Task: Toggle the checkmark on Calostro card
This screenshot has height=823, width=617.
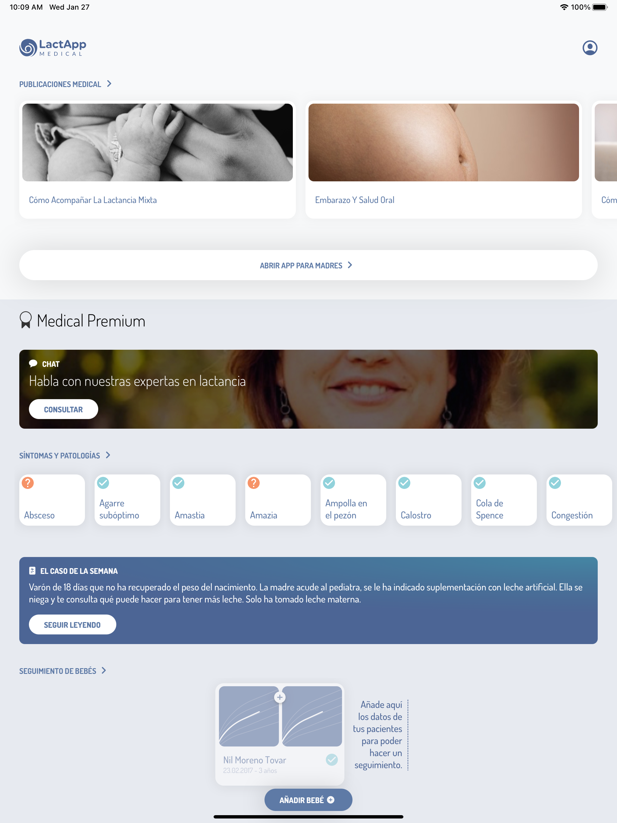Action: (x=405, y=483)
